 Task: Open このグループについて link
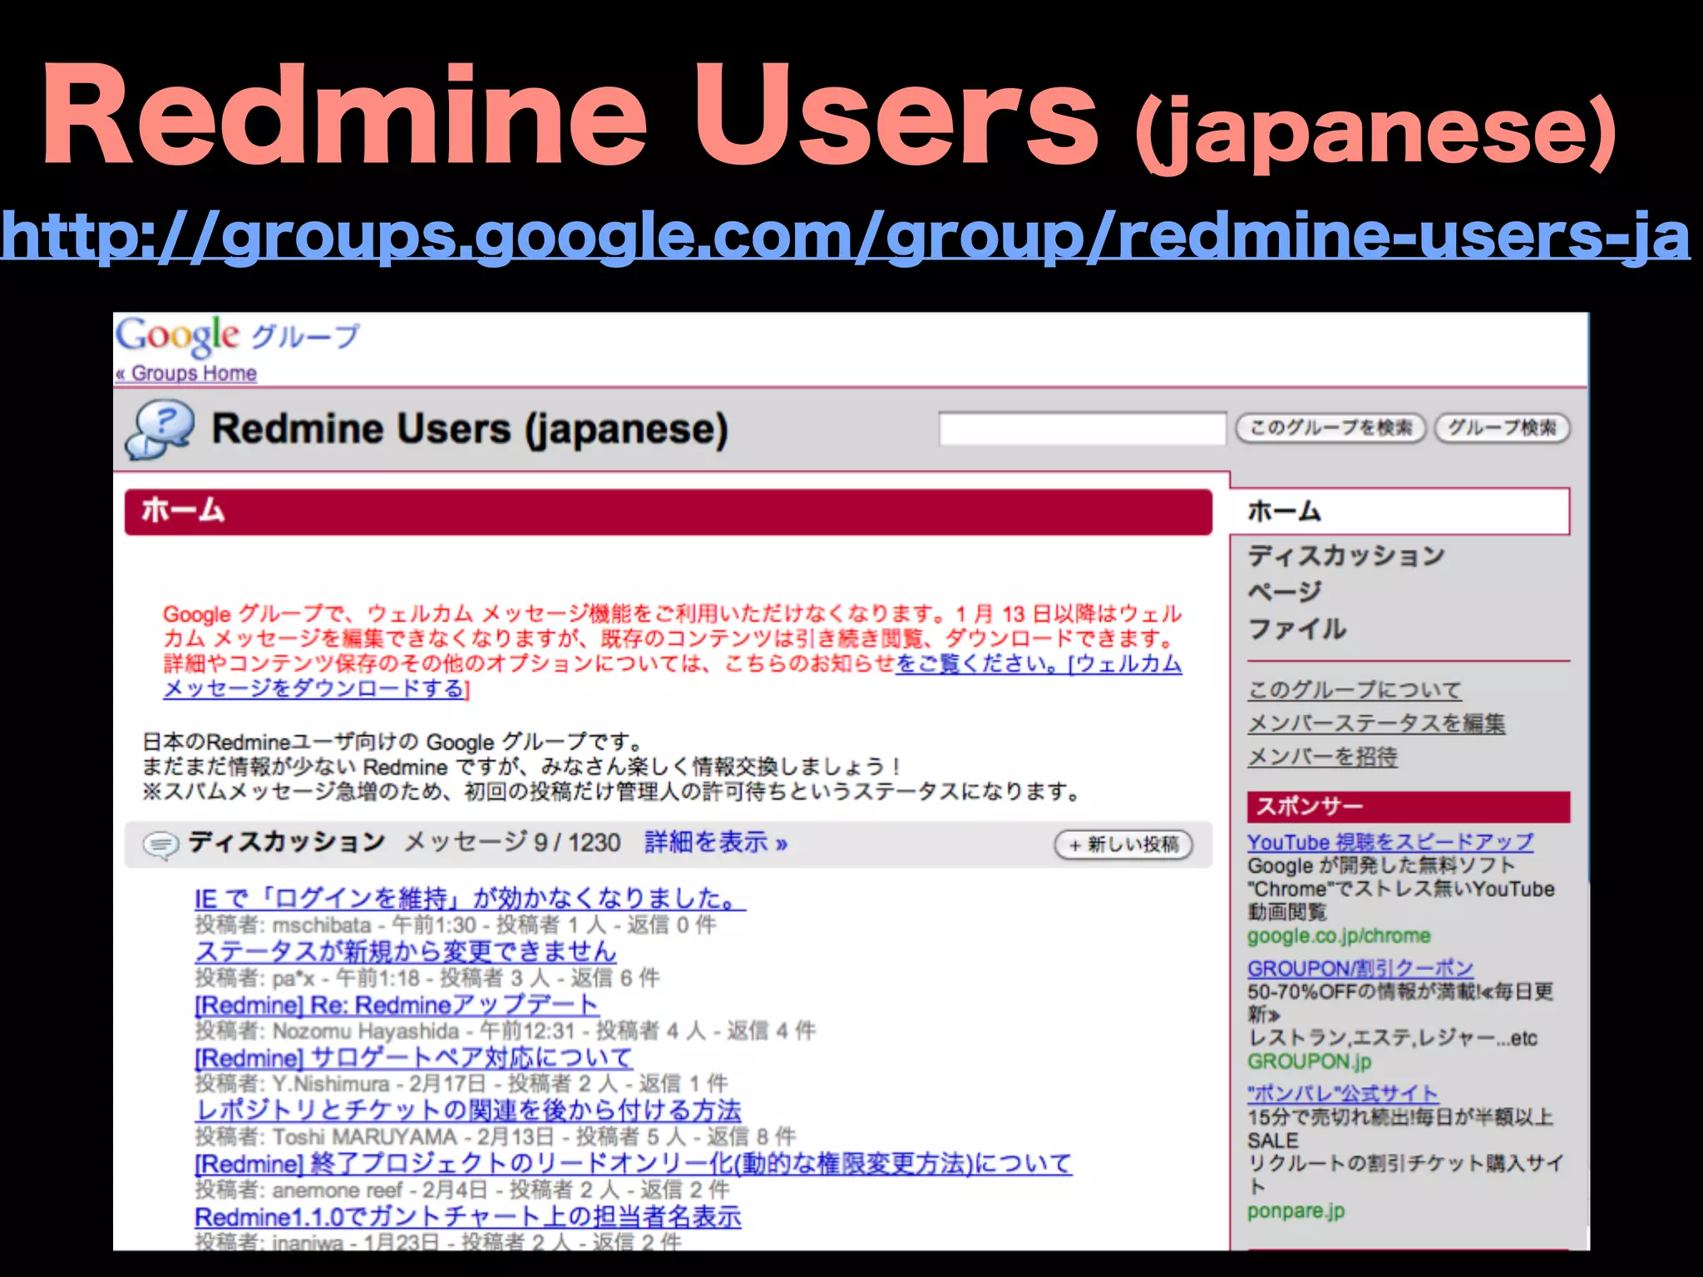pos(1355,690)
